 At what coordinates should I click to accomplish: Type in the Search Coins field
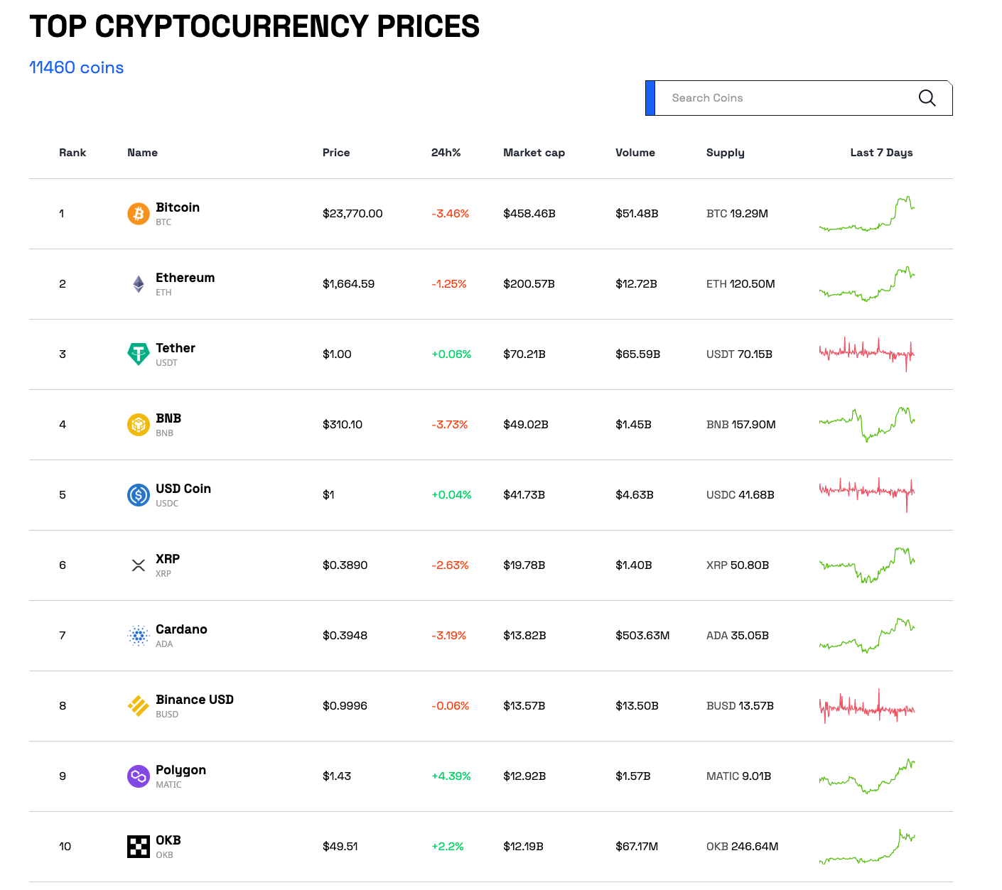[782, 98]
